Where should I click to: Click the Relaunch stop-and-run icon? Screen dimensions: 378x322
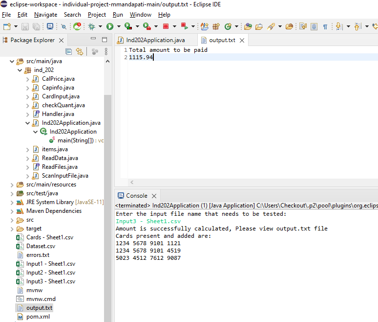point(185,26)
